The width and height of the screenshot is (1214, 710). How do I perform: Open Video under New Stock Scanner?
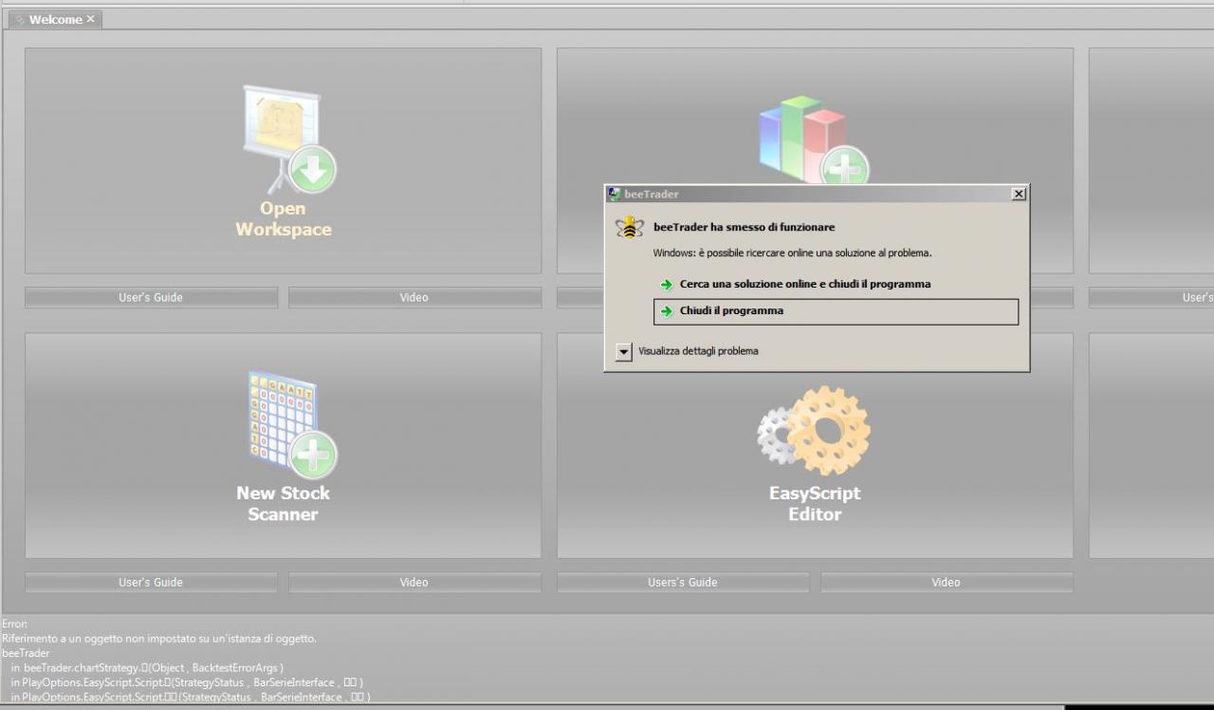click(x=414, y=582)
